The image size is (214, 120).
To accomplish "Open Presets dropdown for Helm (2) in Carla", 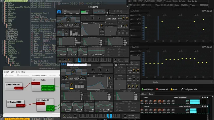I will click(192, 106).
